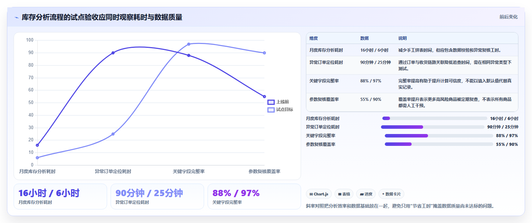Screen dimensions: 532x223
Task: Click the 试点目标 data point at value 6
Action: click(x=37, y=158)
